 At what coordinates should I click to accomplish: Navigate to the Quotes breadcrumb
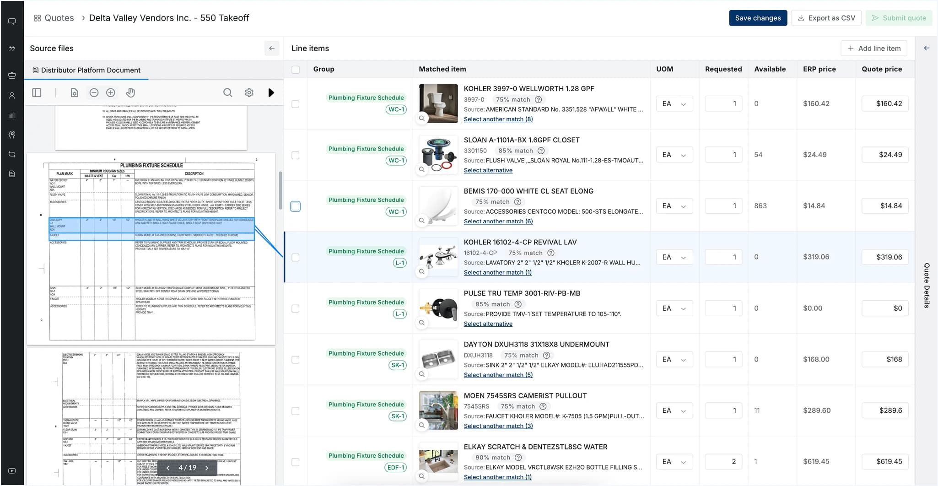[x=59, y=18]
